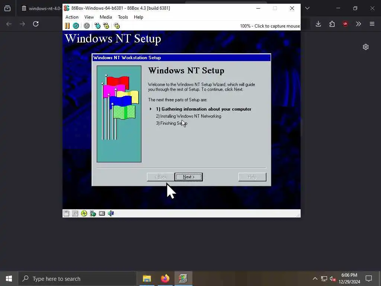
Task: Click the first floppy drive status icon
Action: point(66,213)
